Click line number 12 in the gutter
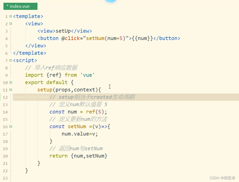239x182 pixels. tap(5, 97)
